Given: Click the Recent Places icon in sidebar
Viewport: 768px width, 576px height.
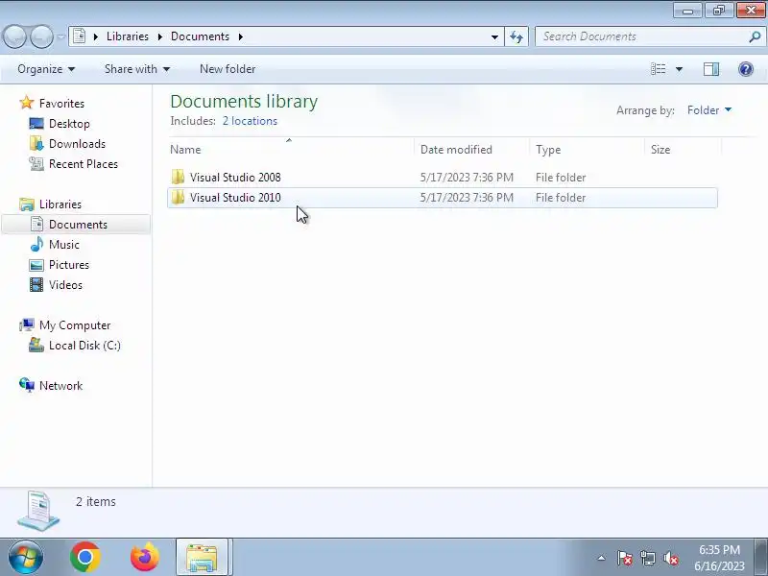Looking at the screenshot, I should pyautogui.click(x=36, y=163).
